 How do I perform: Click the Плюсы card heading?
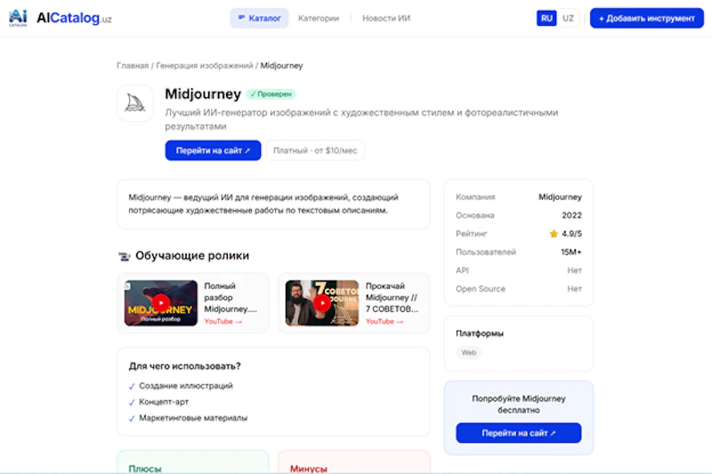point(145,469)
